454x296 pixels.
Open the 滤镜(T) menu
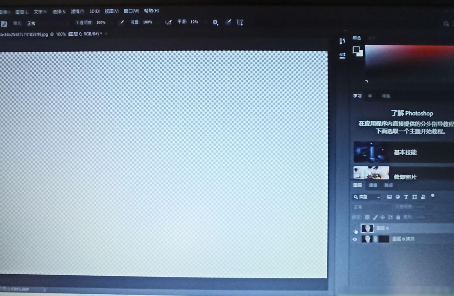[x=77, y=12]
